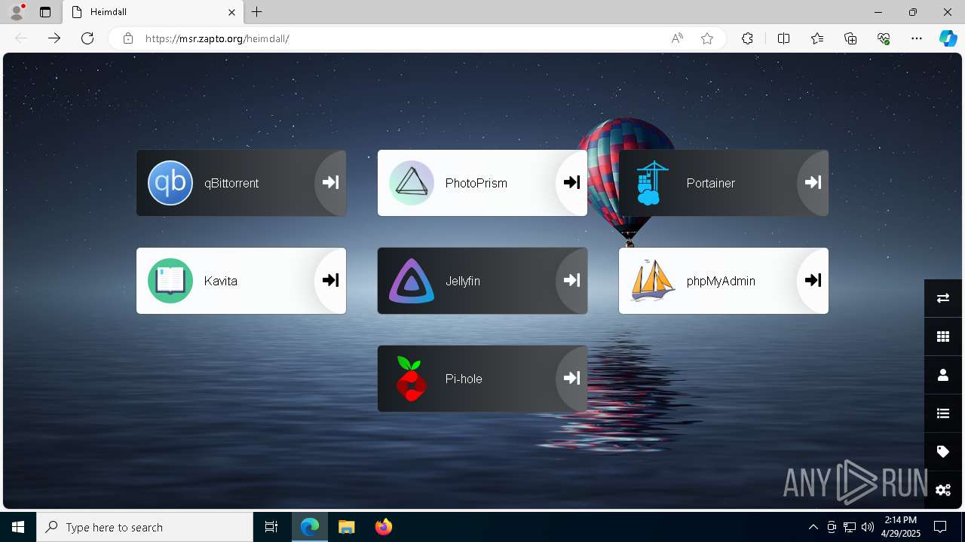Screen dimensions: 965x542
Task: Open Browser essentials heart icon
Action: 884,38
